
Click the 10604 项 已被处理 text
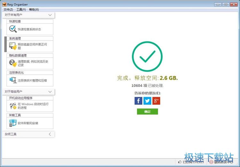click(147, 86)
